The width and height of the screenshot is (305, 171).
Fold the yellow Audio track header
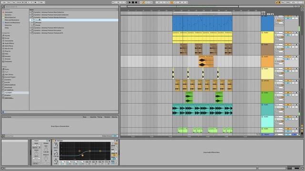pos(263,33)
